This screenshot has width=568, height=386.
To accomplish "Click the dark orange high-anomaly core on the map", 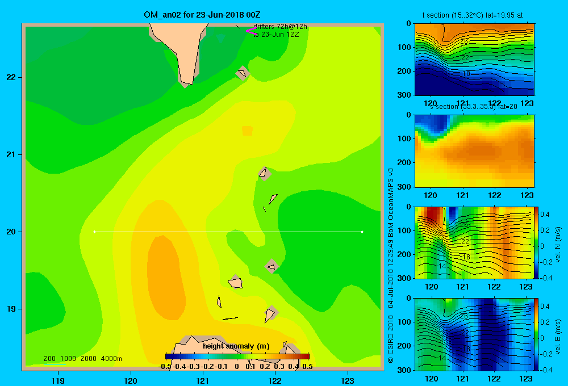I will coord(166,277).
